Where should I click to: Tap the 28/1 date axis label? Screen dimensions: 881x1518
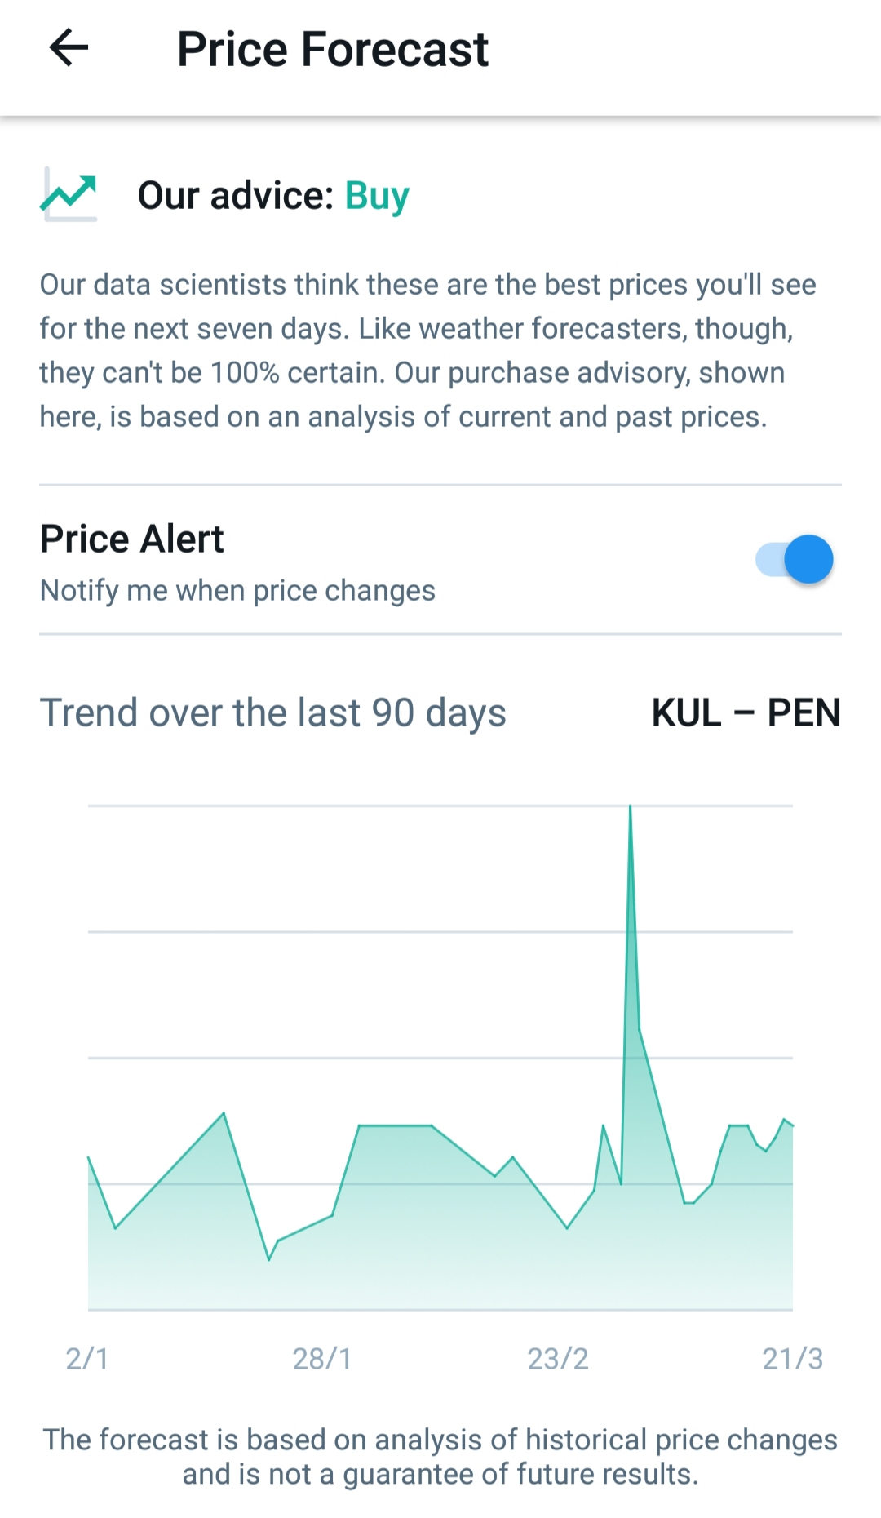pos(322,1359)
